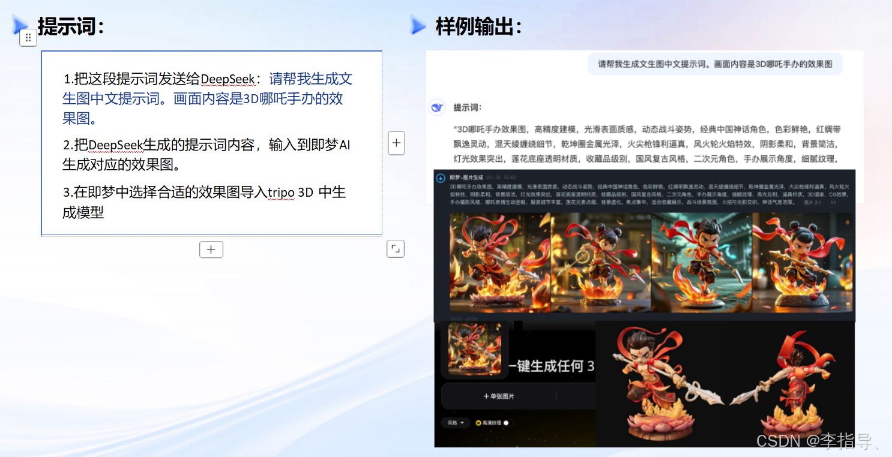Viewport: 892px width, 457px height.
Task: Select the third Nezha image with teal background
Action: [x=702, y=262]
